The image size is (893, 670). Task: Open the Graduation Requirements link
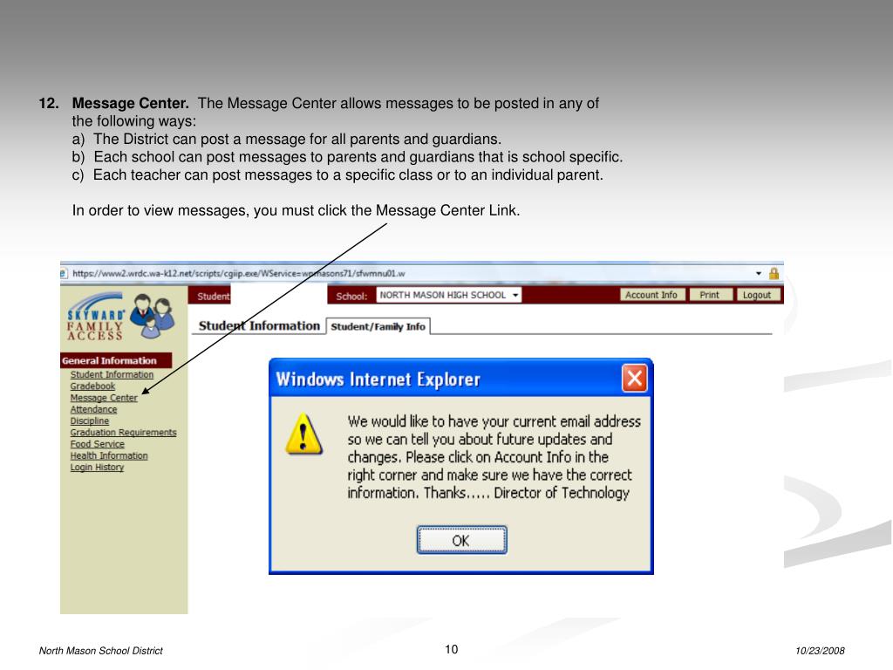[123, 433]
